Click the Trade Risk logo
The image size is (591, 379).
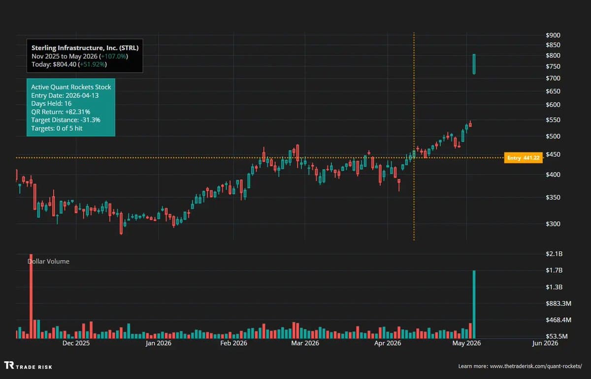pyautogui.click(x=28, y=366)
